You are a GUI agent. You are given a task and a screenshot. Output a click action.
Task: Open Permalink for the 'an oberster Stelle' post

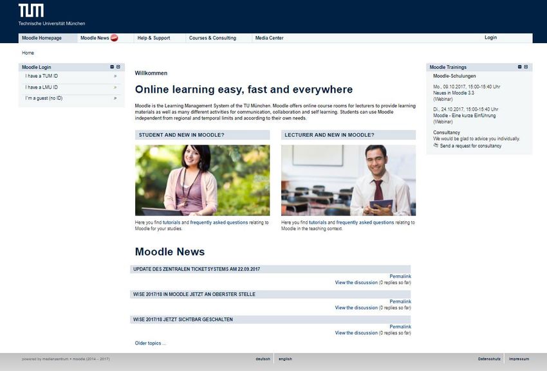pyautogui.click(x=400, y=302)
